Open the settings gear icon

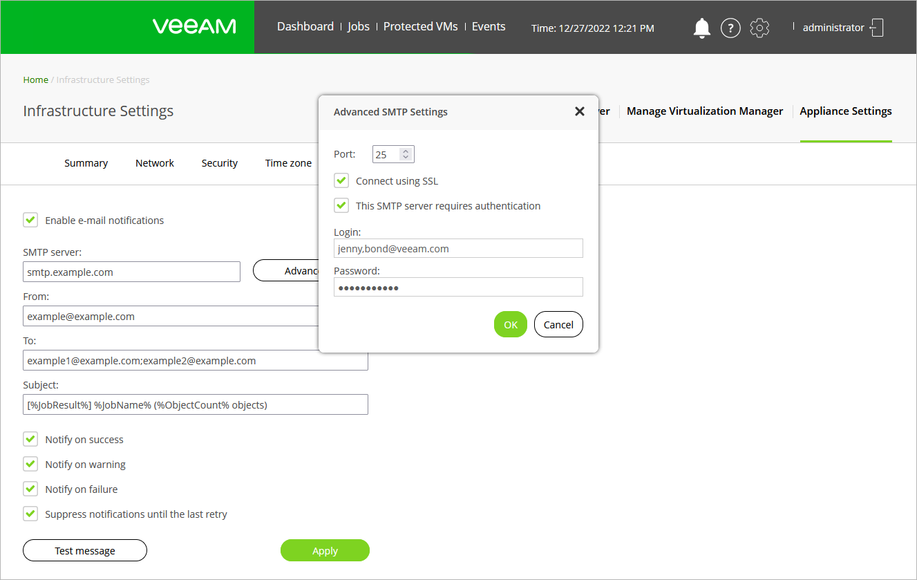[759, 28]
